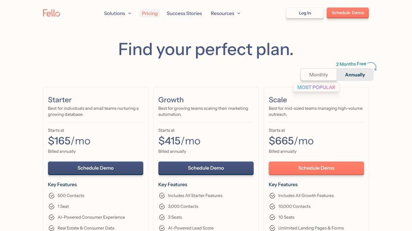This screenshot has width=412, height=231.
Task: Click checkmark icon beside AI-Powered Consumer Experience
Action: 52,217
